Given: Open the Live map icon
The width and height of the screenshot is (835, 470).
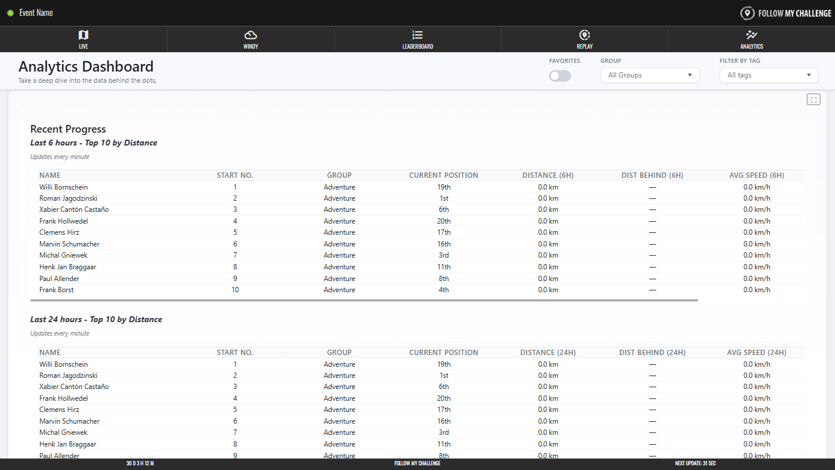Looking at the screenshot, I should pyautogui.click(x=83, y=35).
